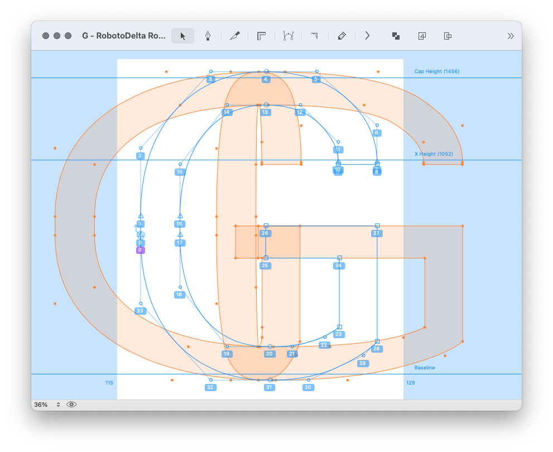Click the right sidebearing value 129
553x452 pixels.
coord(411,383)
